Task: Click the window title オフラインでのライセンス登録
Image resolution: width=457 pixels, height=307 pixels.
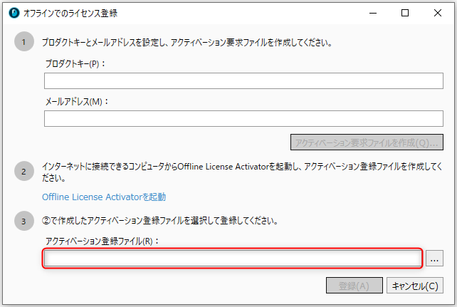Action: [x=70, y=13]
